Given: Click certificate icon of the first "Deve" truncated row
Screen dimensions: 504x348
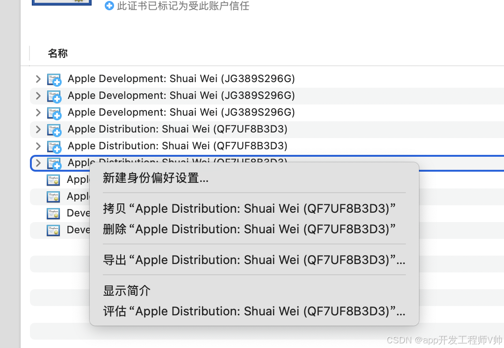Looking at the screenshot, I should 53,214.
